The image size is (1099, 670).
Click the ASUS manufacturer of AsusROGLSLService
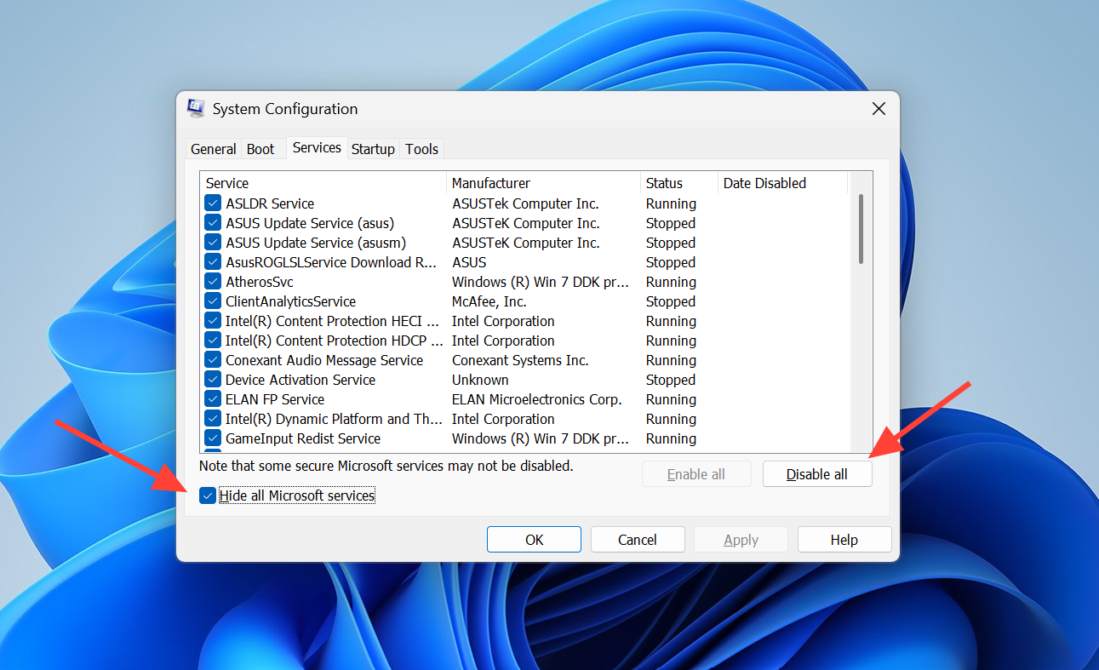click(x=469, y=262)
